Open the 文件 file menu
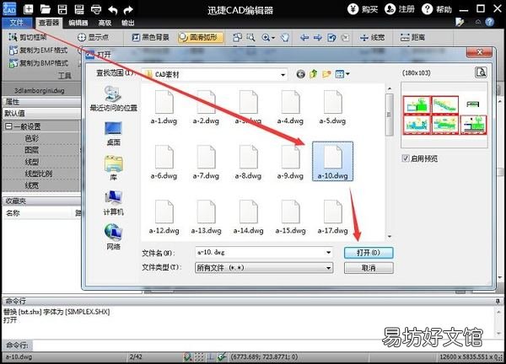This screenshot has height=364, width=506. [17, 23]
